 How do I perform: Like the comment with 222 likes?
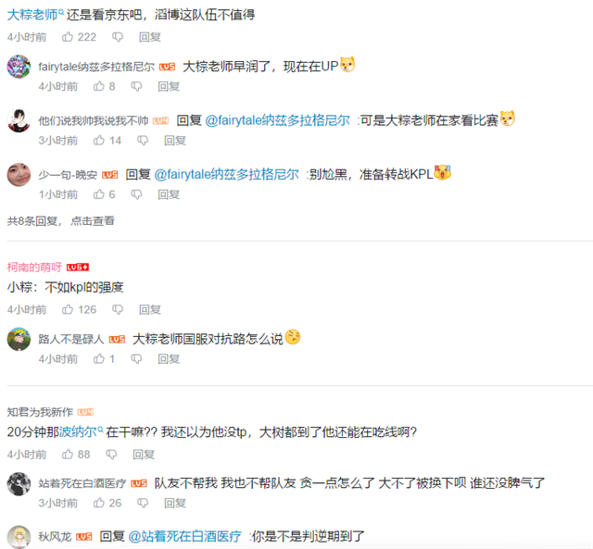(68, 37)
